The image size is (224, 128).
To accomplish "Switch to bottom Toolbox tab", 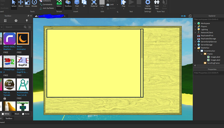I will click(x=9, y=119).
